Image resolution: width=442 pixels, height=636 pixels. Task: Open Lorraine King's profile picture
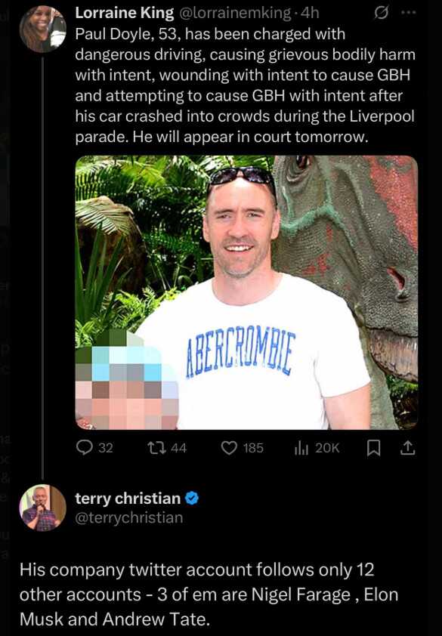click(42, 29)
